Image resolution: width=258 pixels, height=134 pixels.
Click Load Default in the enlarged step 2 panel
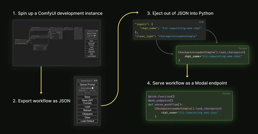point(87,121)
